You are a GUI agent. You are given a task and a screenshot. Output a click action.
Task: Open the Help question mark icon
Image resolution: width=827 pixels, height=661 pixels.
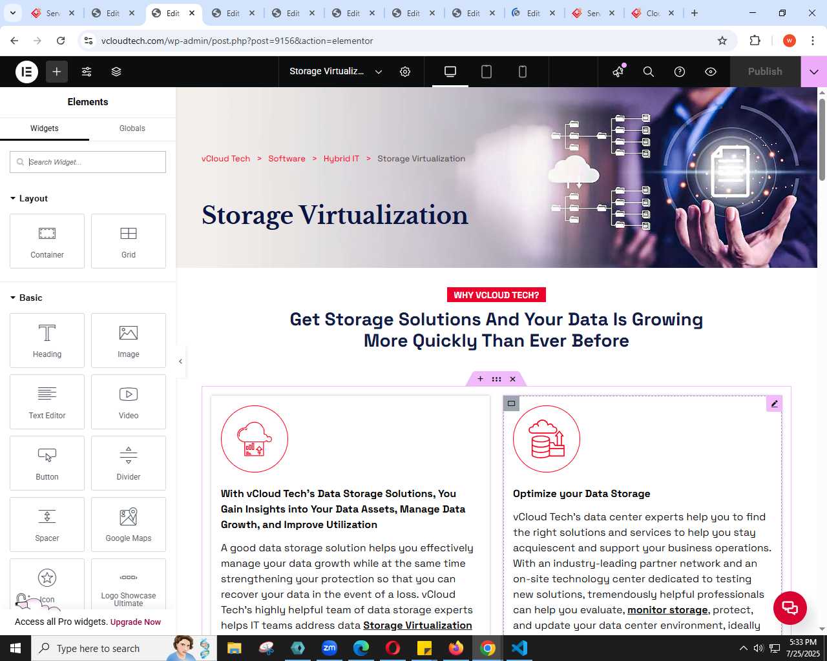[680, 72]
